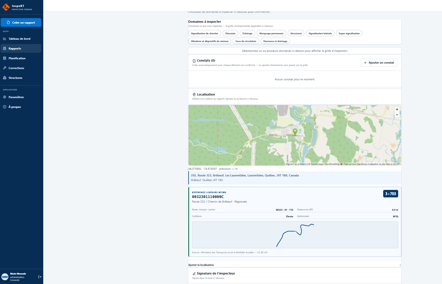
Task: Click the 0.9 m GPS distance value
Action: pos(395,210)
